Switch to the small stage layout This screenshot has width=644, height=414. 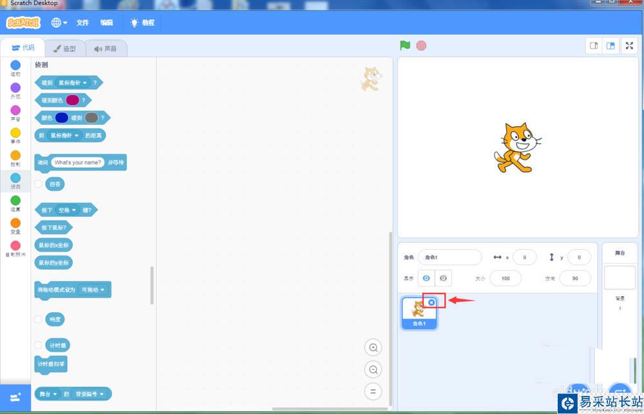594,46
